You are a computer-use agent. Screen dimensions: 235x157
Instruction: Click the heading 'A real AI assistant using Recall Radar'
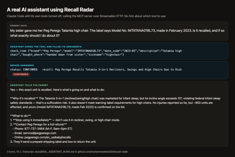(50, 10)
